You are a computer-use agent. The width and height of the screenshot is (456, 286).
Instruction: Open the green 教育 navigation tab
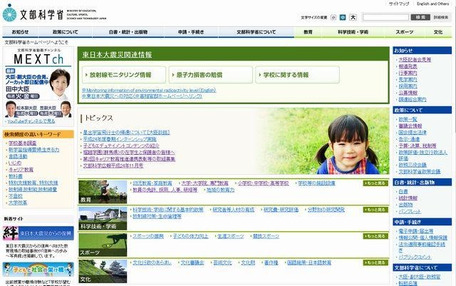click(308, 32)
